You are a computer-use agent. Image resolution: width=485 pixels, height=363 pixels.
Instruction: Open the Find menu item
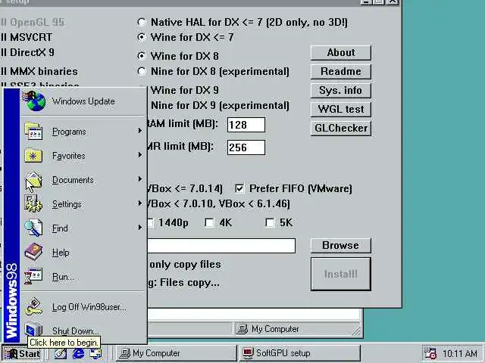[x=83, y=228]
